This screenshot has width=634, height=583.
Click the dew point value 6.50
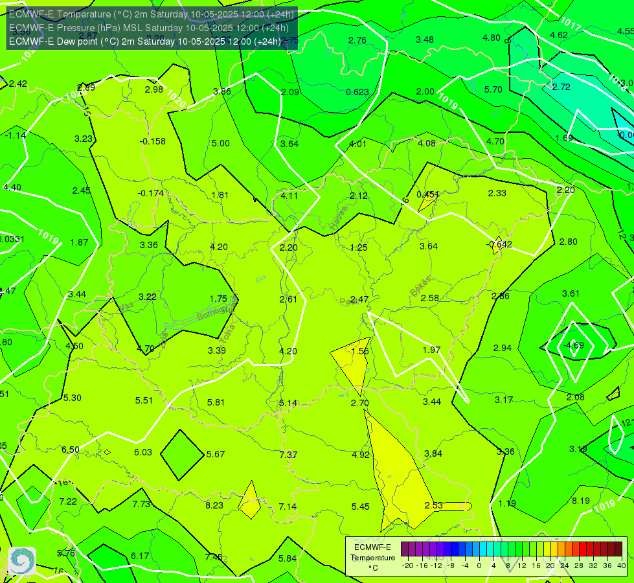tap(71, 450)
